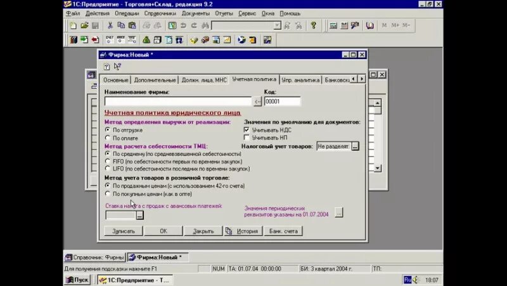The image size is (507, 286).
Task: Click background window scrollbar down arrow
Action: (x=378, y=168)
